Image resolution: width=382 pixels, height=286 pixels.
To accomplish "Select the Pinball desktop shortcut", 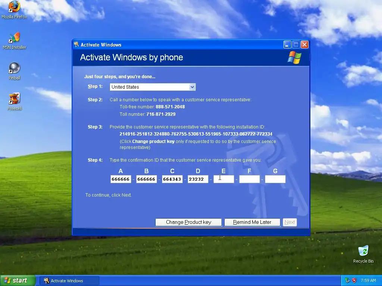I will 14,71.
